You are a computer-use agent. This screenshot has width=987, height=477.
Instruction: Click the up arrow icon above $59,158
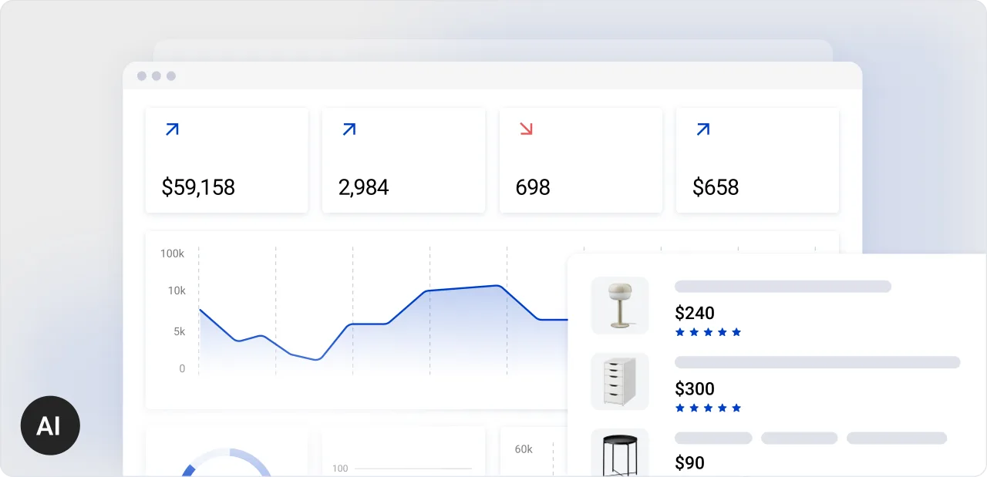coord(172,129)
